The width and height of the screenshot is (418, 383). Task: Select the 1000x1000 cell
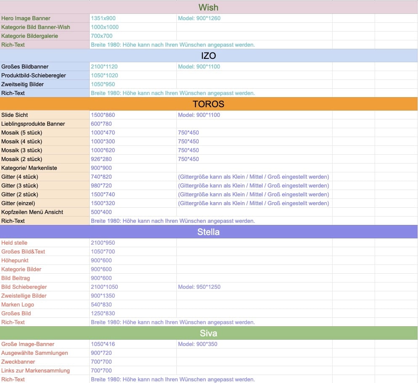pos(133,27)
